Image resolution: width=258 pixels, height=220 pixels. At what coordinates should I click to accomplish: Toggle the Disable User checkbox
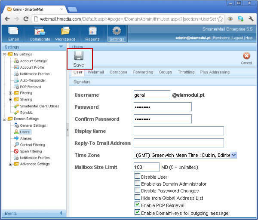137,176
